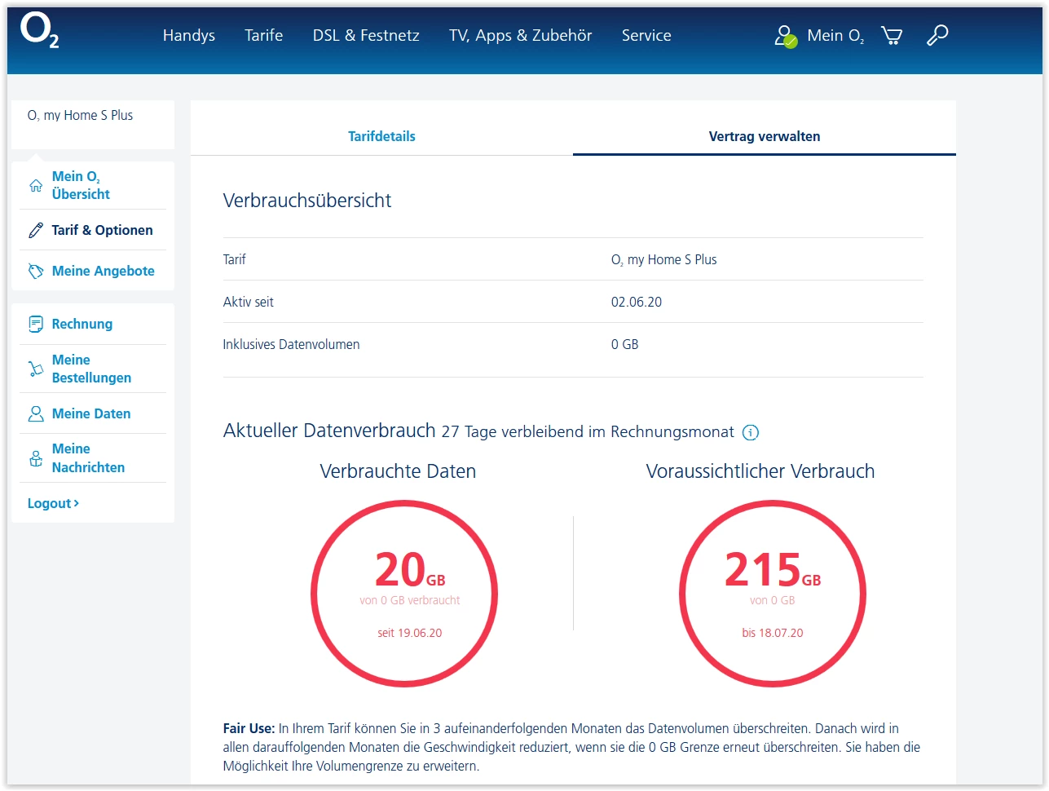1049x791 pixels.
Task: Click the Inklusives Datenvolumen value 0 GB
Action: (625, 344)
